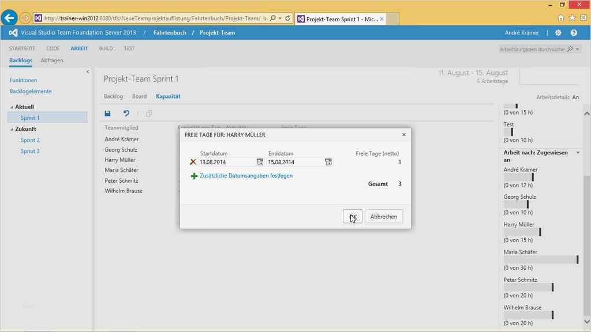This screenshot has width=591, height=332.
Task: Click Maria Schäfer capacity bar
Action: coord(541,260)
